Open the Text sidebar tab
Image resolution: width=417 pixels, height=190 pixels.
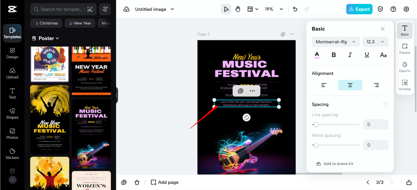12,94
